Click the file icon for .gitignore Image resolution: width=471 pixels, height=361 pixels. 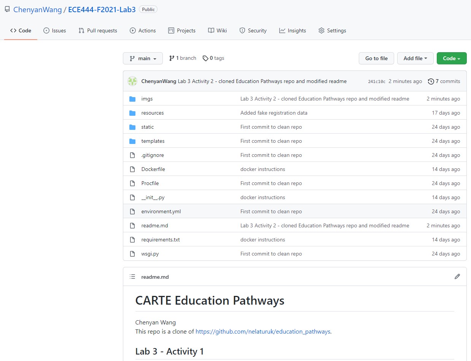[132, 155]
